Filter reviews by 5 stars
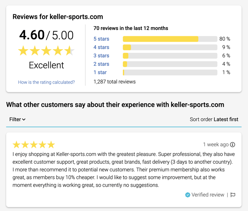 pyautogui.click(x=101, y=39)
